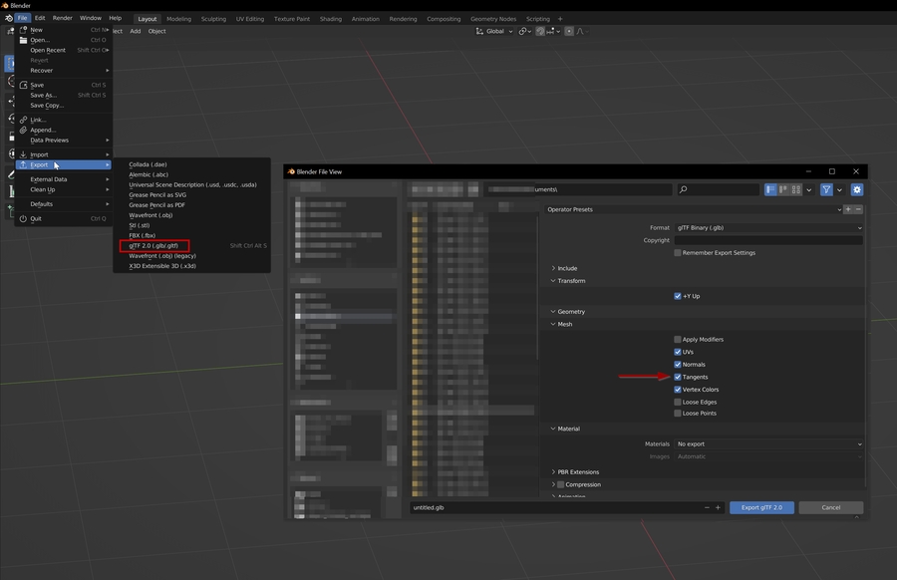This screenshot has height=580, width=897.
Task: Cancel the export dialog
Action: [830, 507]
